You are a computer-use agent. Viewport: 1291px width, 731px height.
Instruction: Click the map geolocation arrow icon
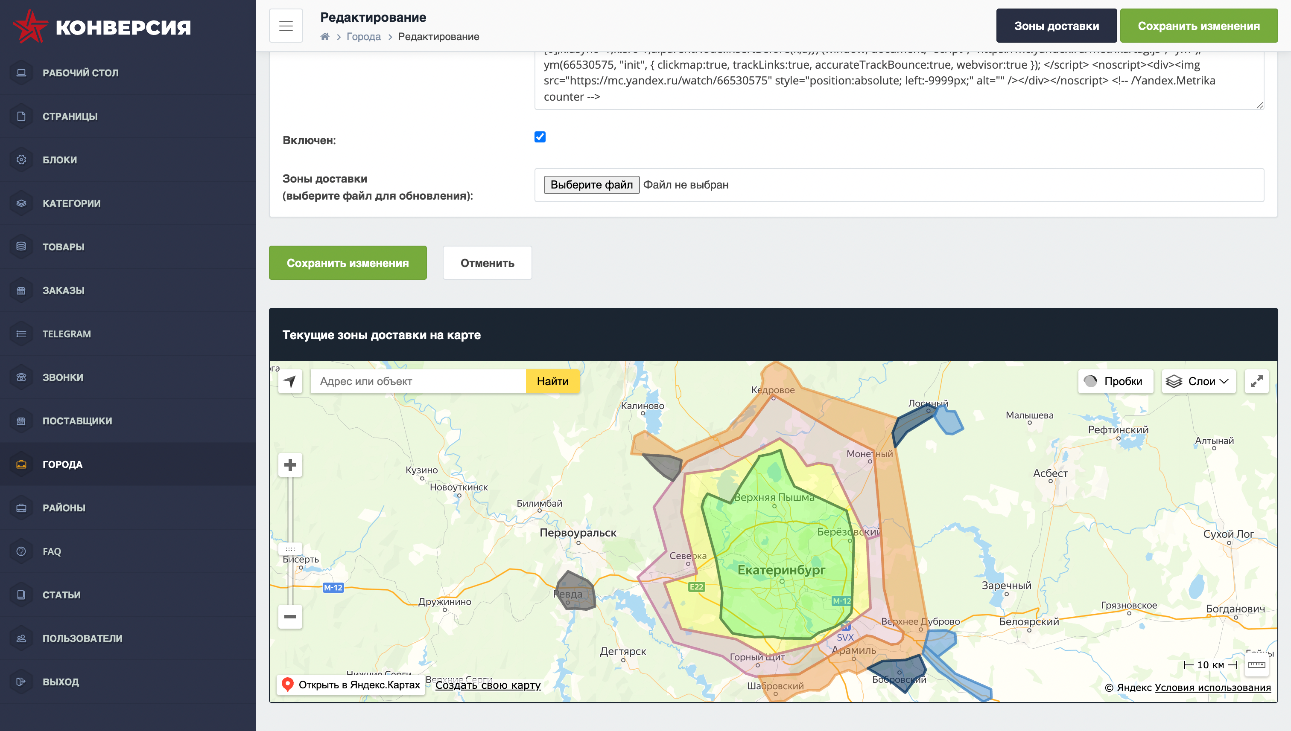(290, 381)
